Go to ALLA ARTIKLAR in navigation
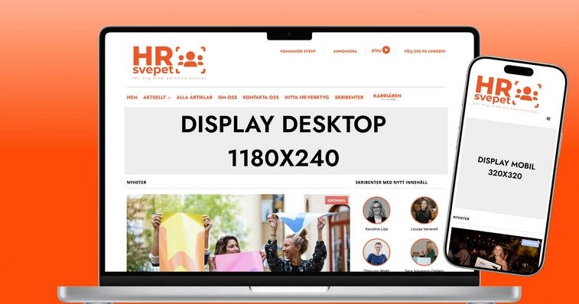 194,98
